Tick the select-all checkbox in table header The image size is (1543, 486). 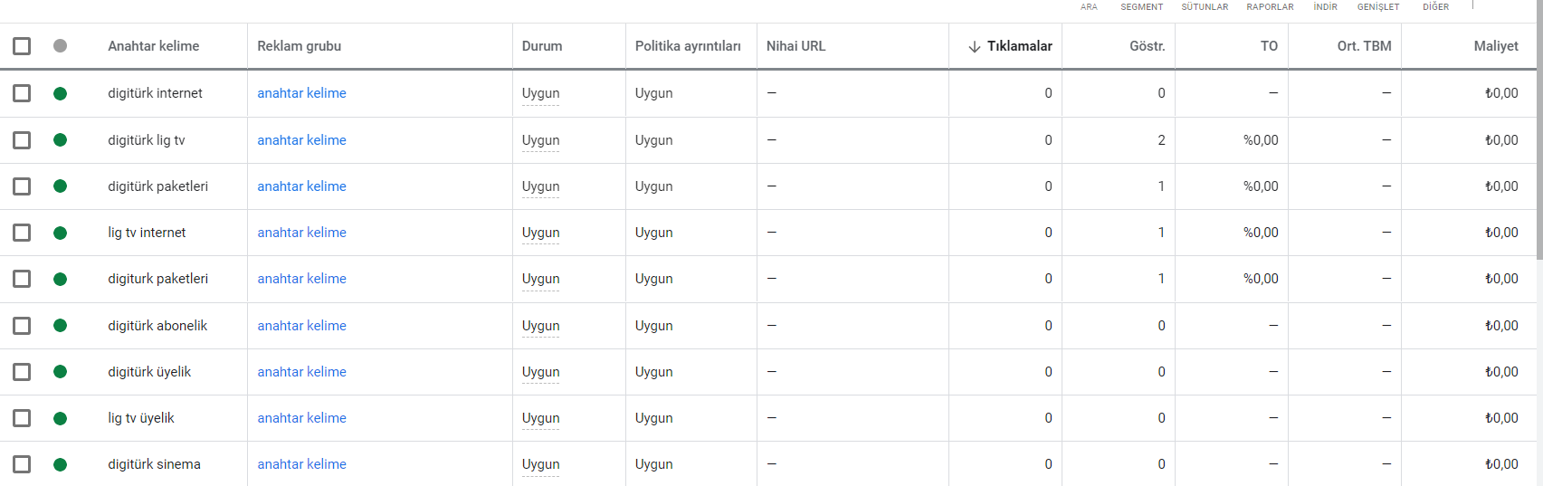tap(22, 45)
